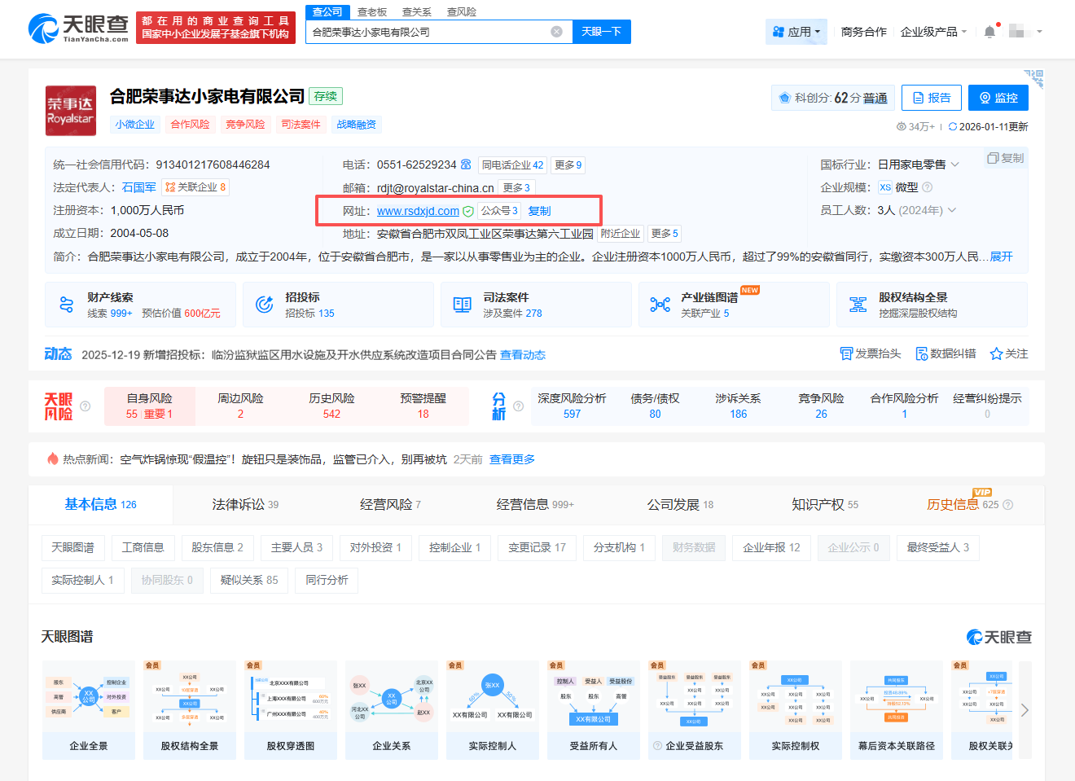
Task: Click help icon next to 企业规模
Action: pos(927,187)
